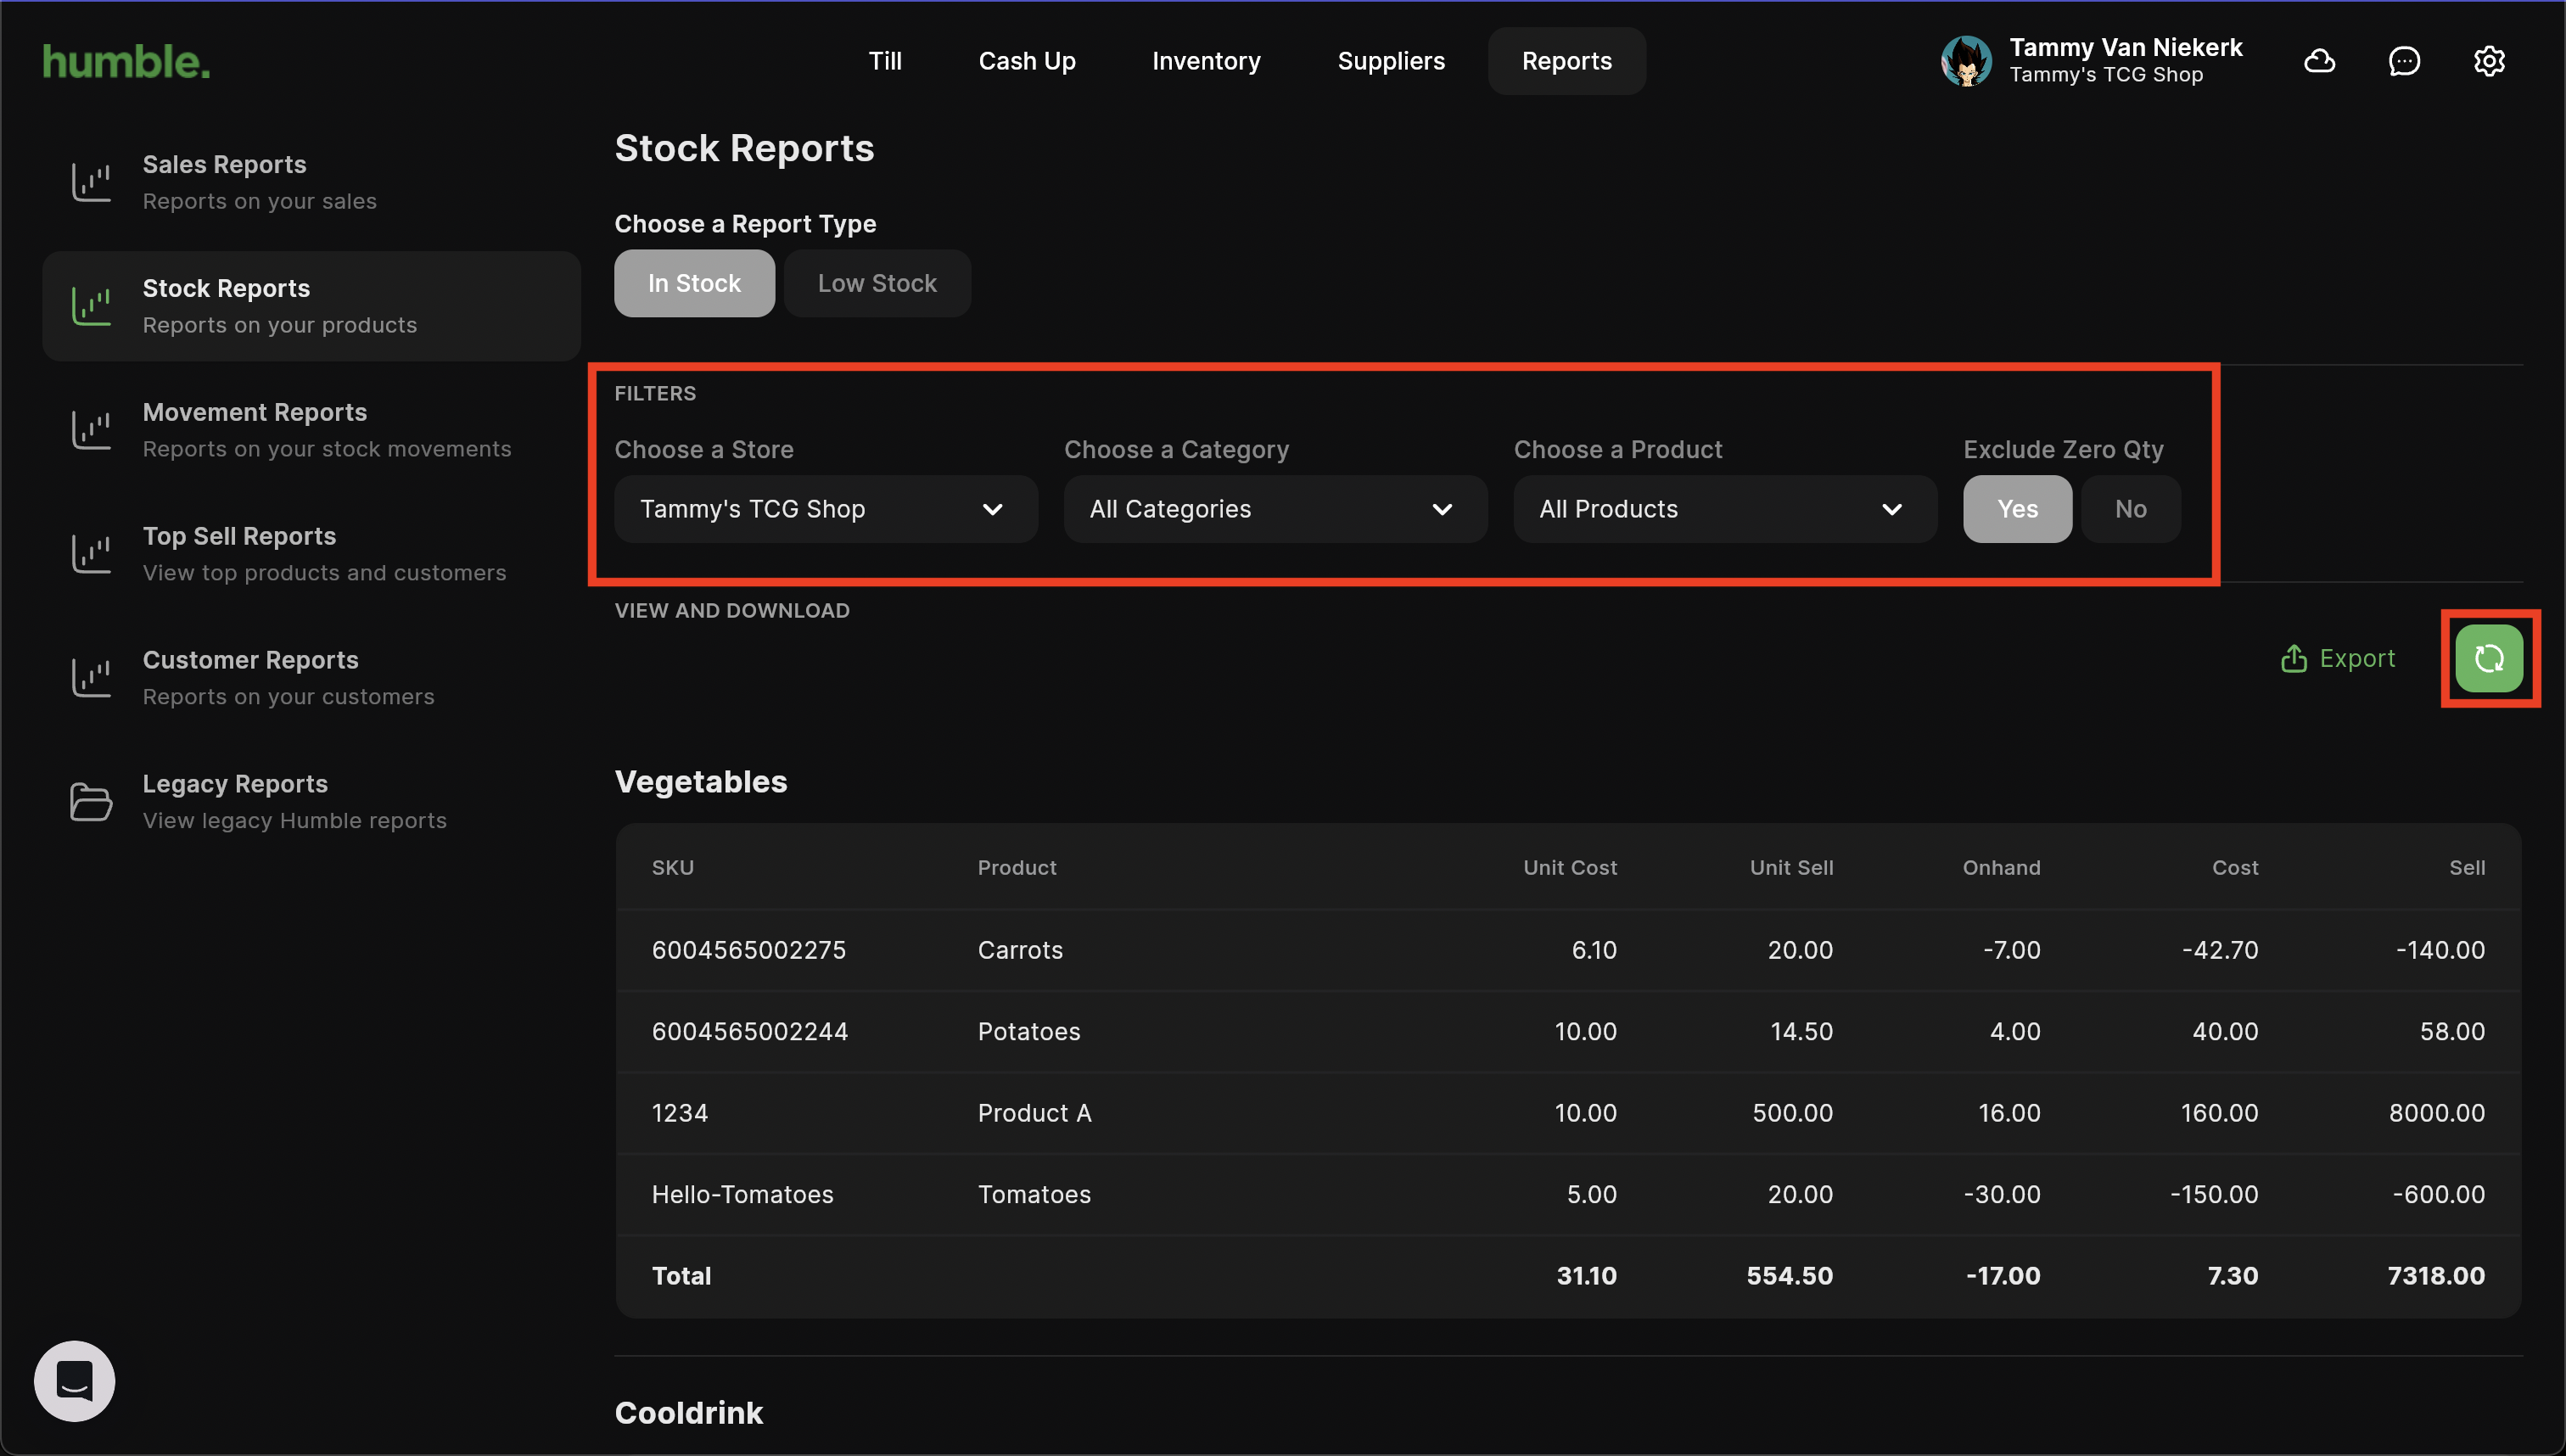Image resolution: width=2566 pixels, height=1456 pixels.
Task: Click the green refresh report button
Action: click(x=2489, y=658)
